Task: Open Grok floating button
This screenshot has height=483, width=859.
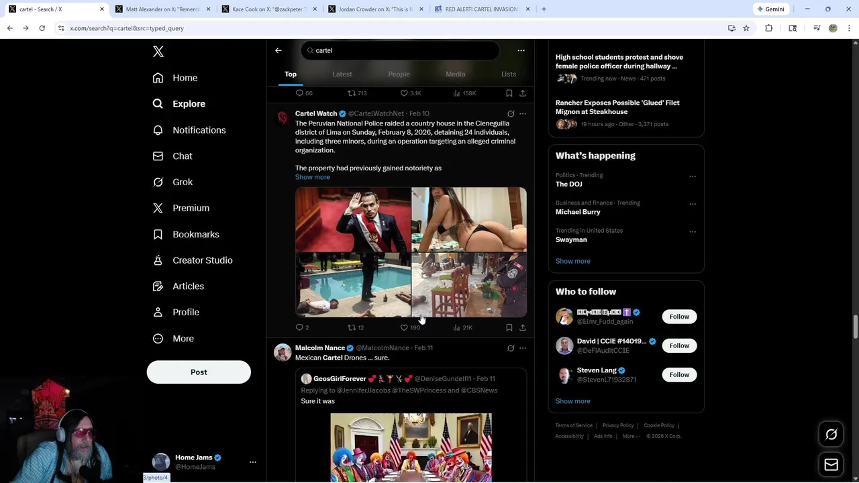Action: 831,435
